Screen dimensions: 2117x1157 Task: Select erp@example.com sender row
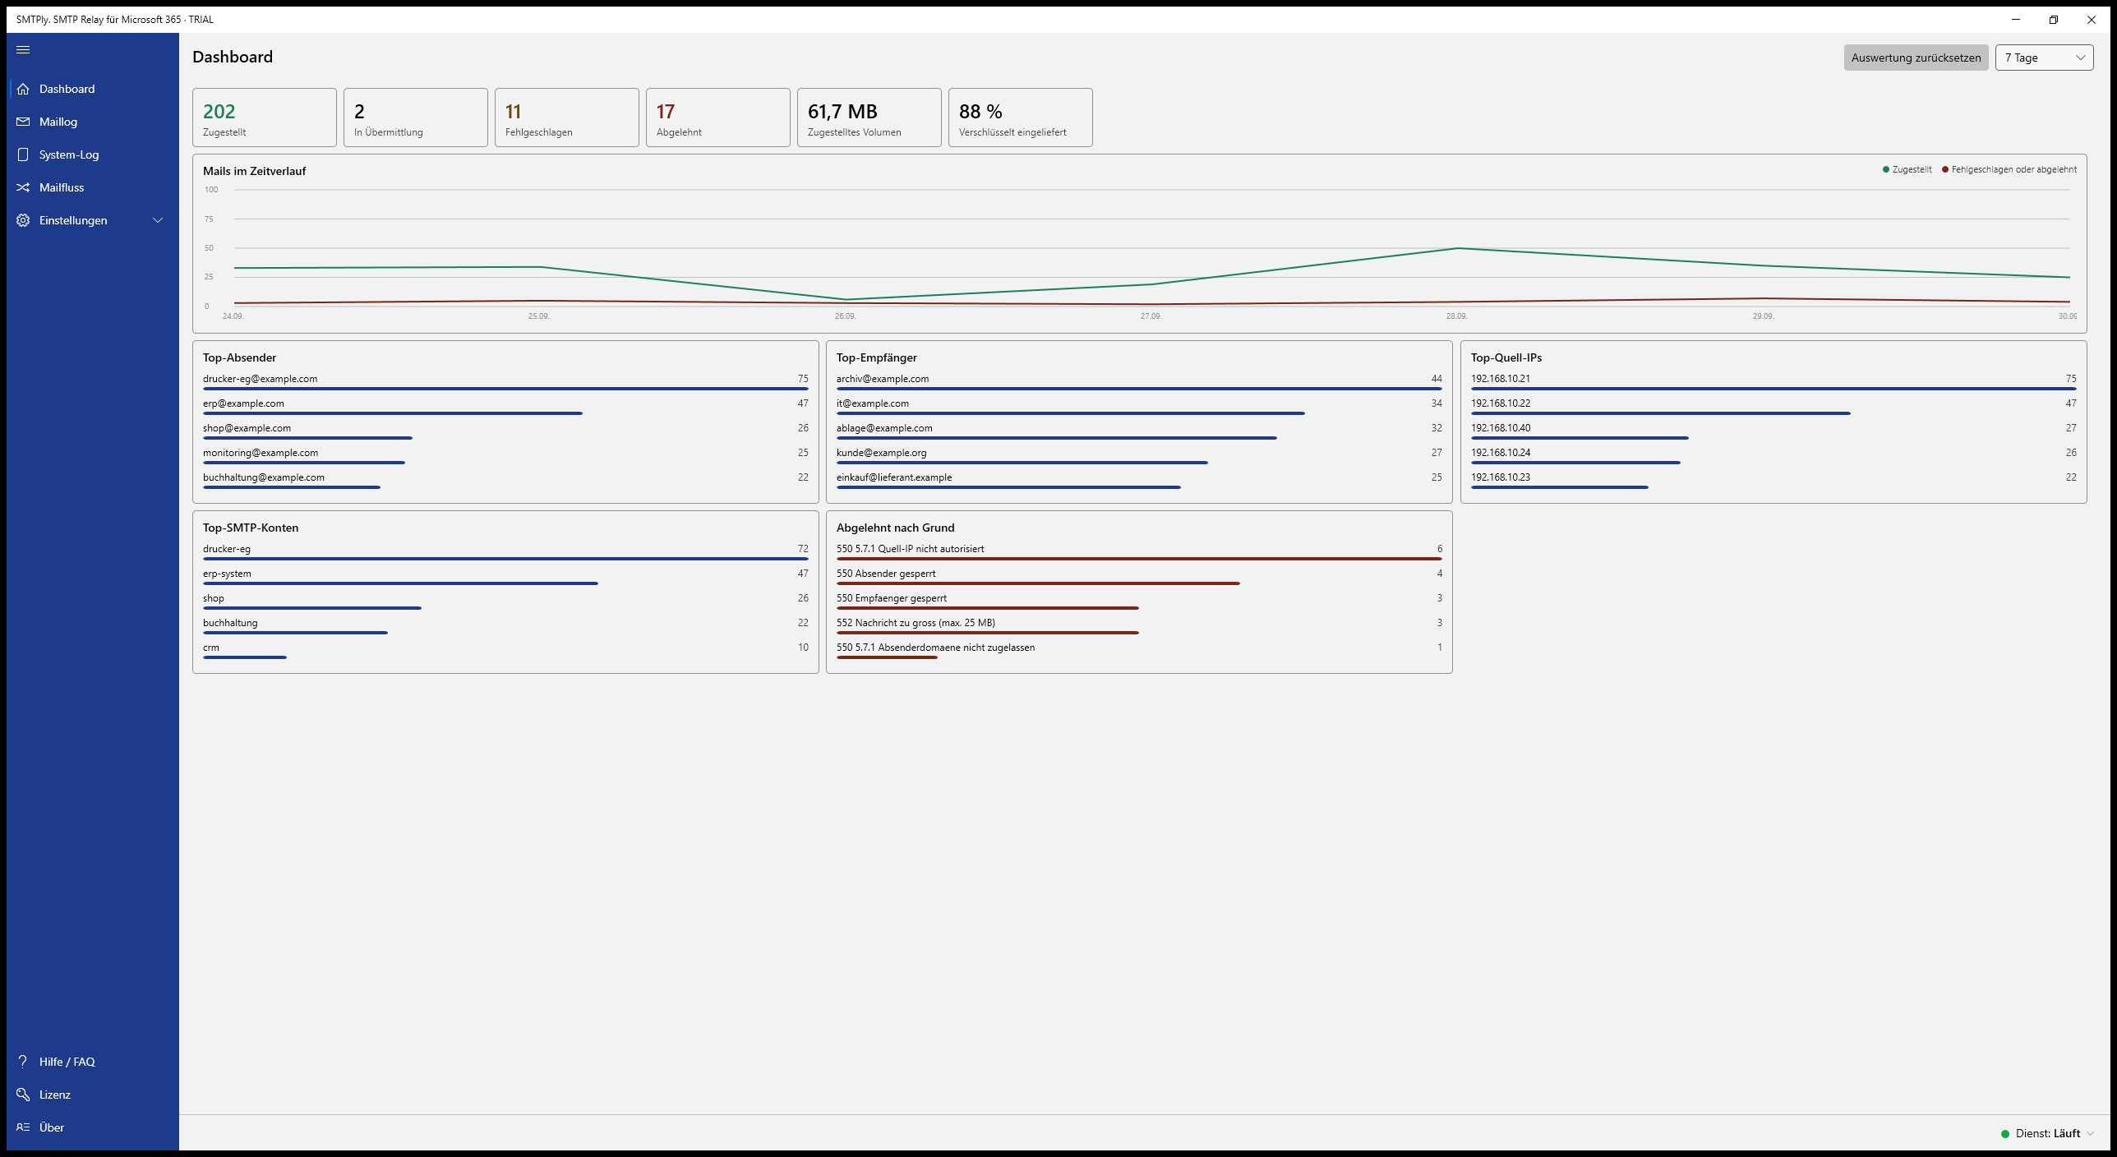pos(505,406)
